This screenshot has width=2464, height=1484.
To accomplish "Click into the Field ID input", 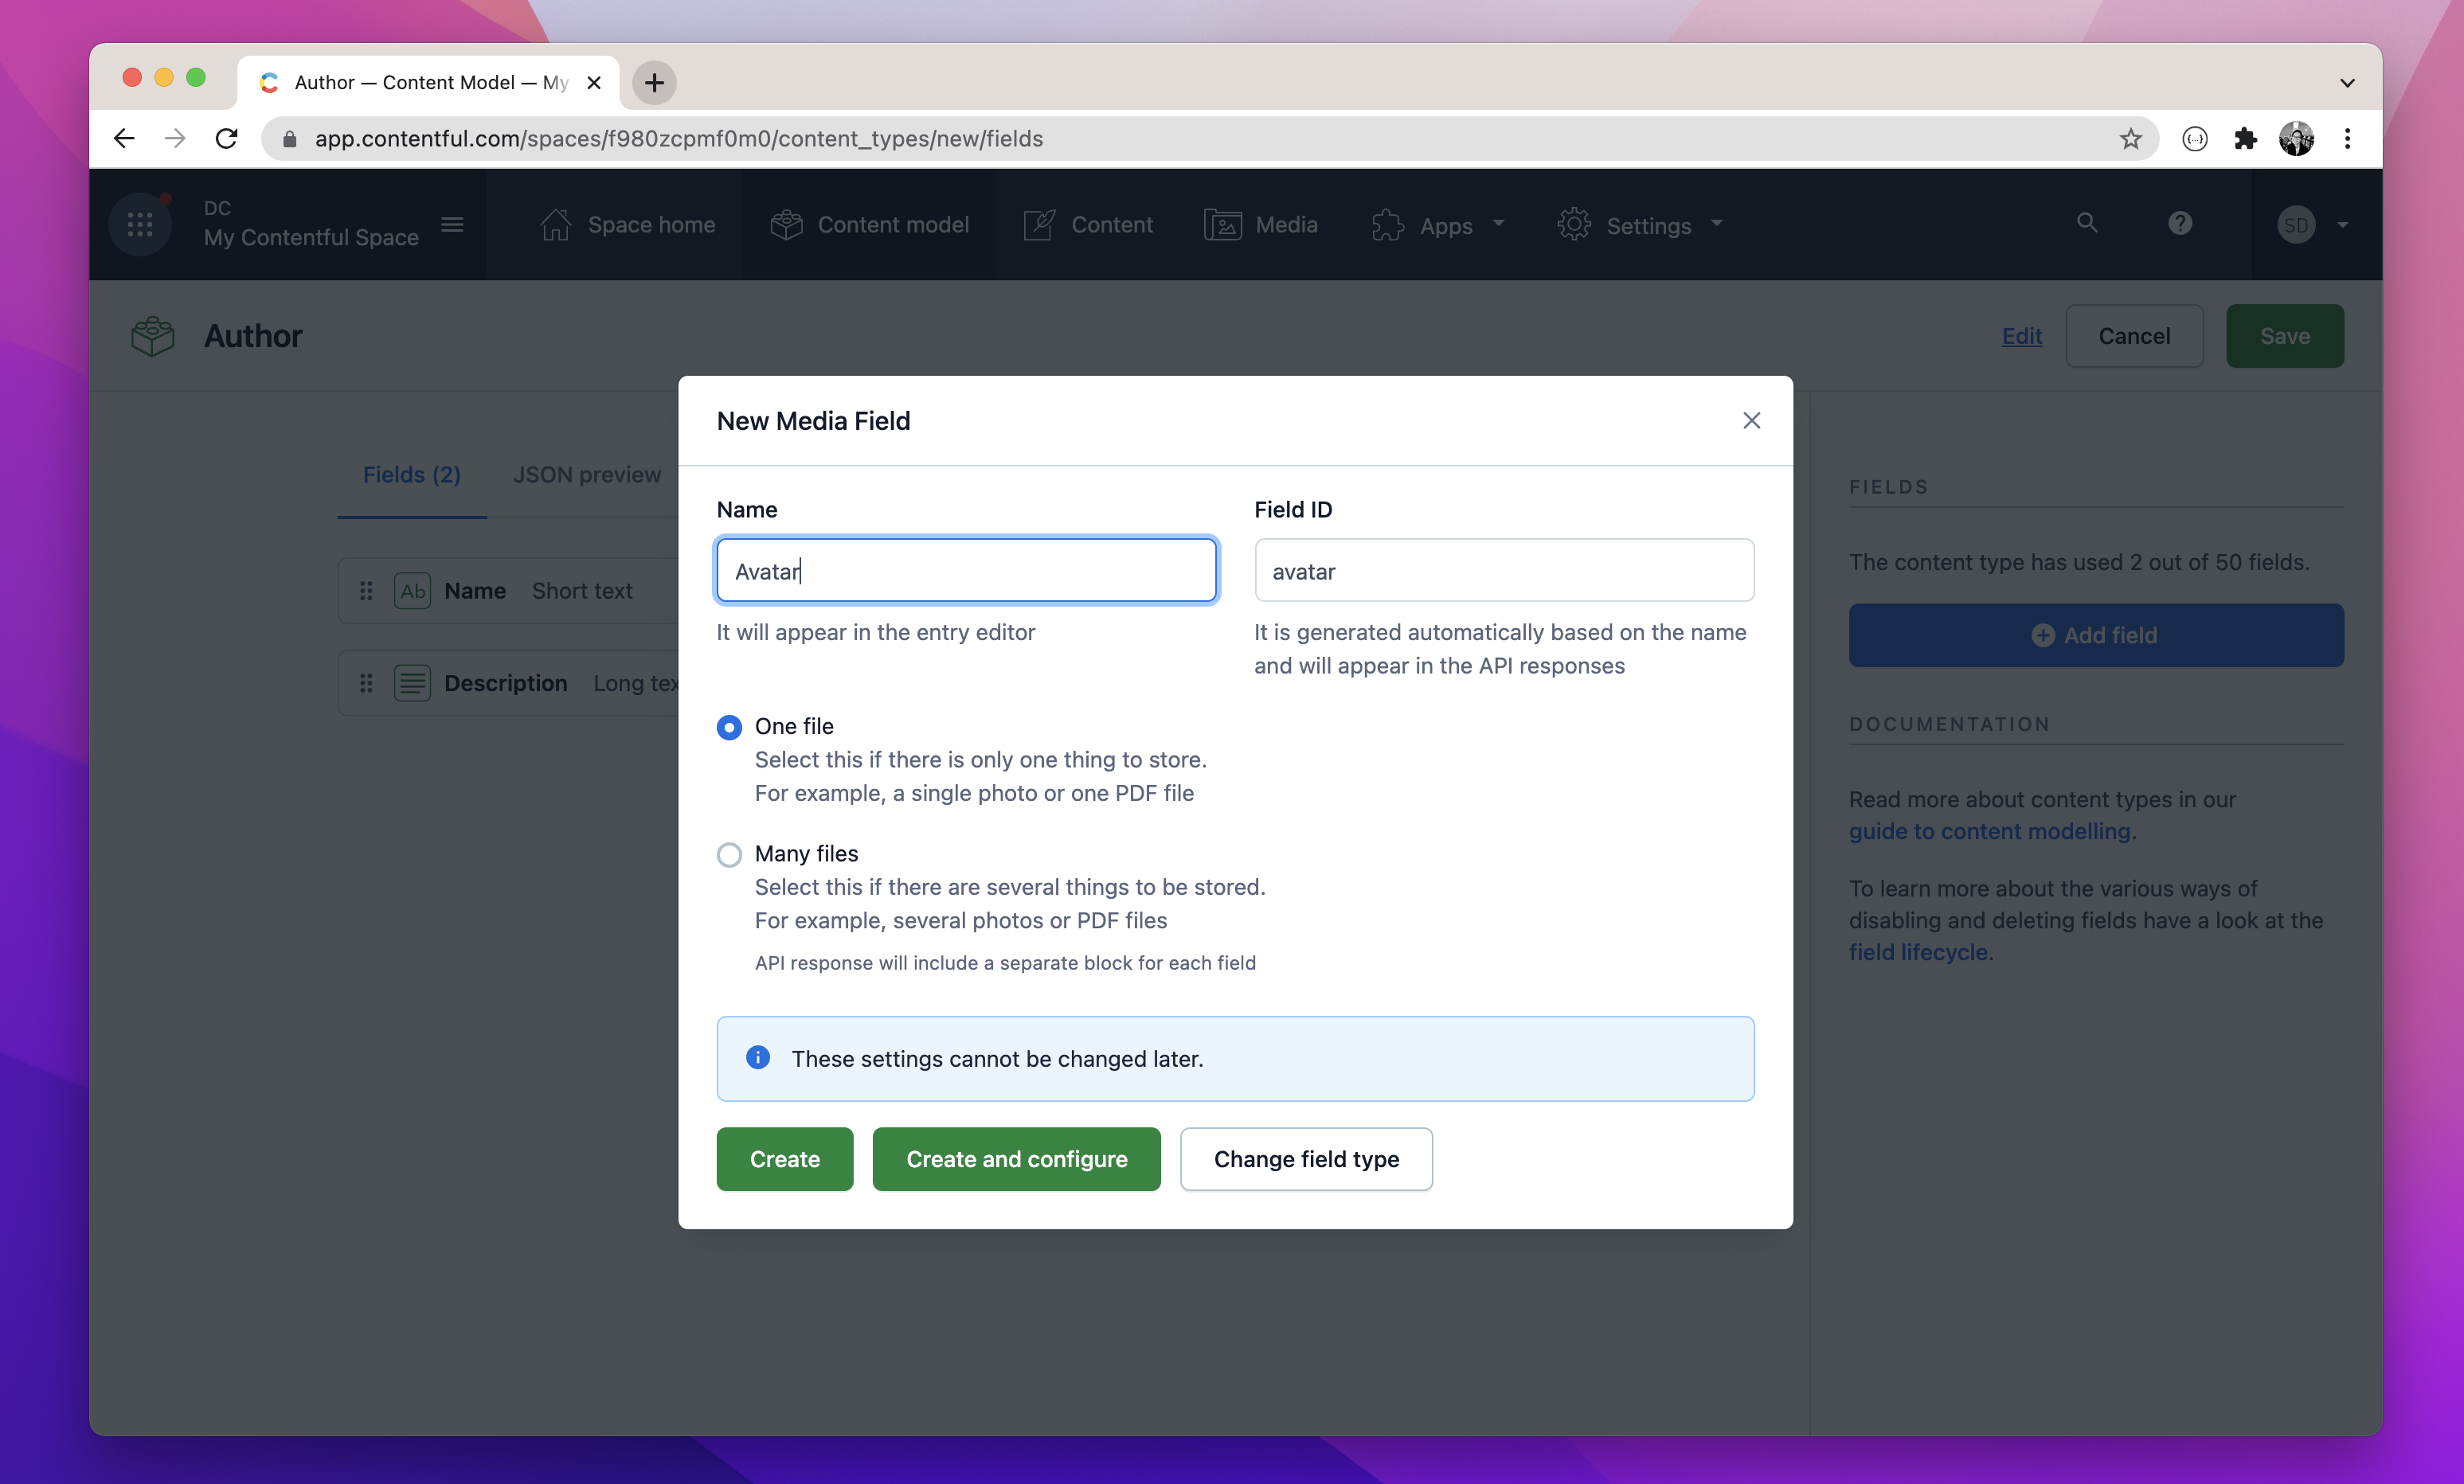I will pos(1503,571).
